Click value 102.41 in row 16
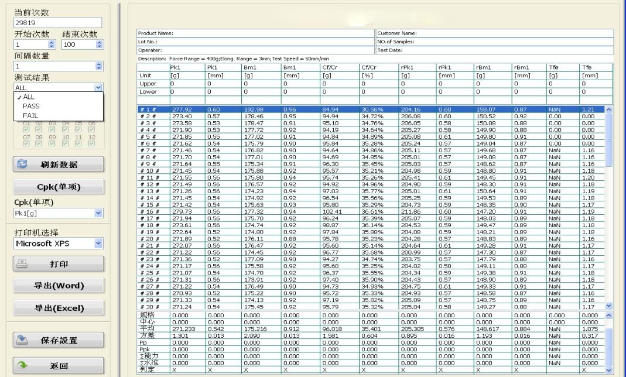The width and height of the screenshot is (626, 377). click(332, 212)
